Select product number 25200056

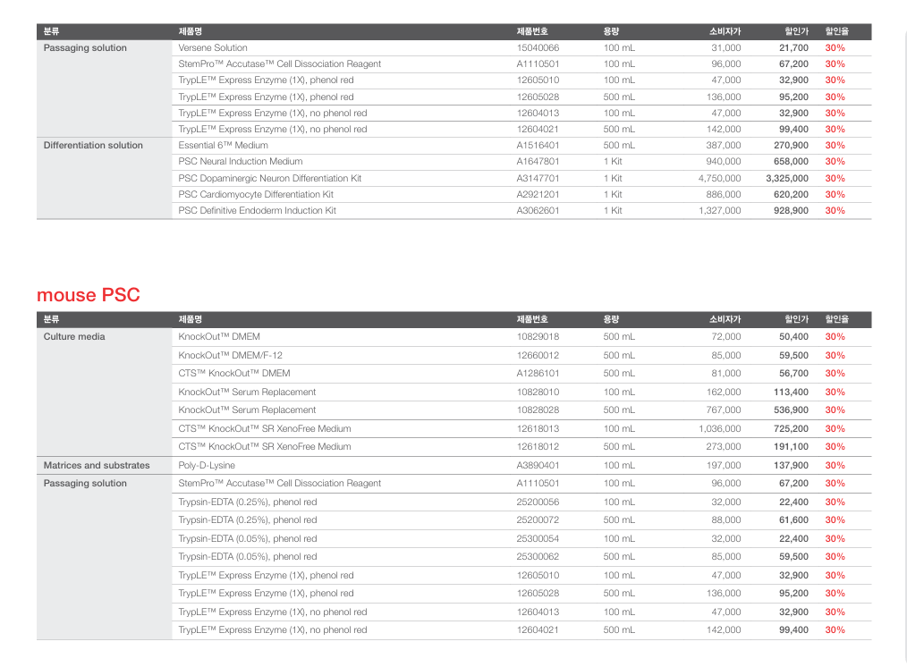pyautogui.click(x=538, y=502)
